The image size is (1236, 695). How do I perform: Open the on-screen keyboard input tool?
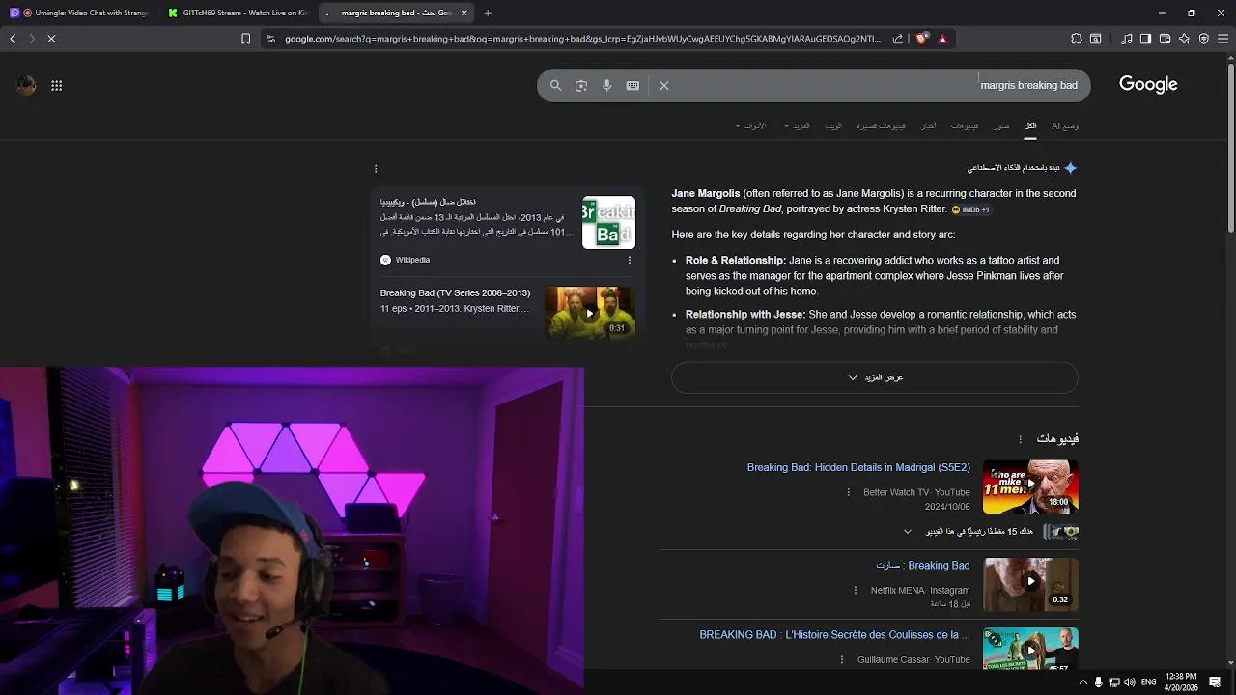tap(632, 85)
